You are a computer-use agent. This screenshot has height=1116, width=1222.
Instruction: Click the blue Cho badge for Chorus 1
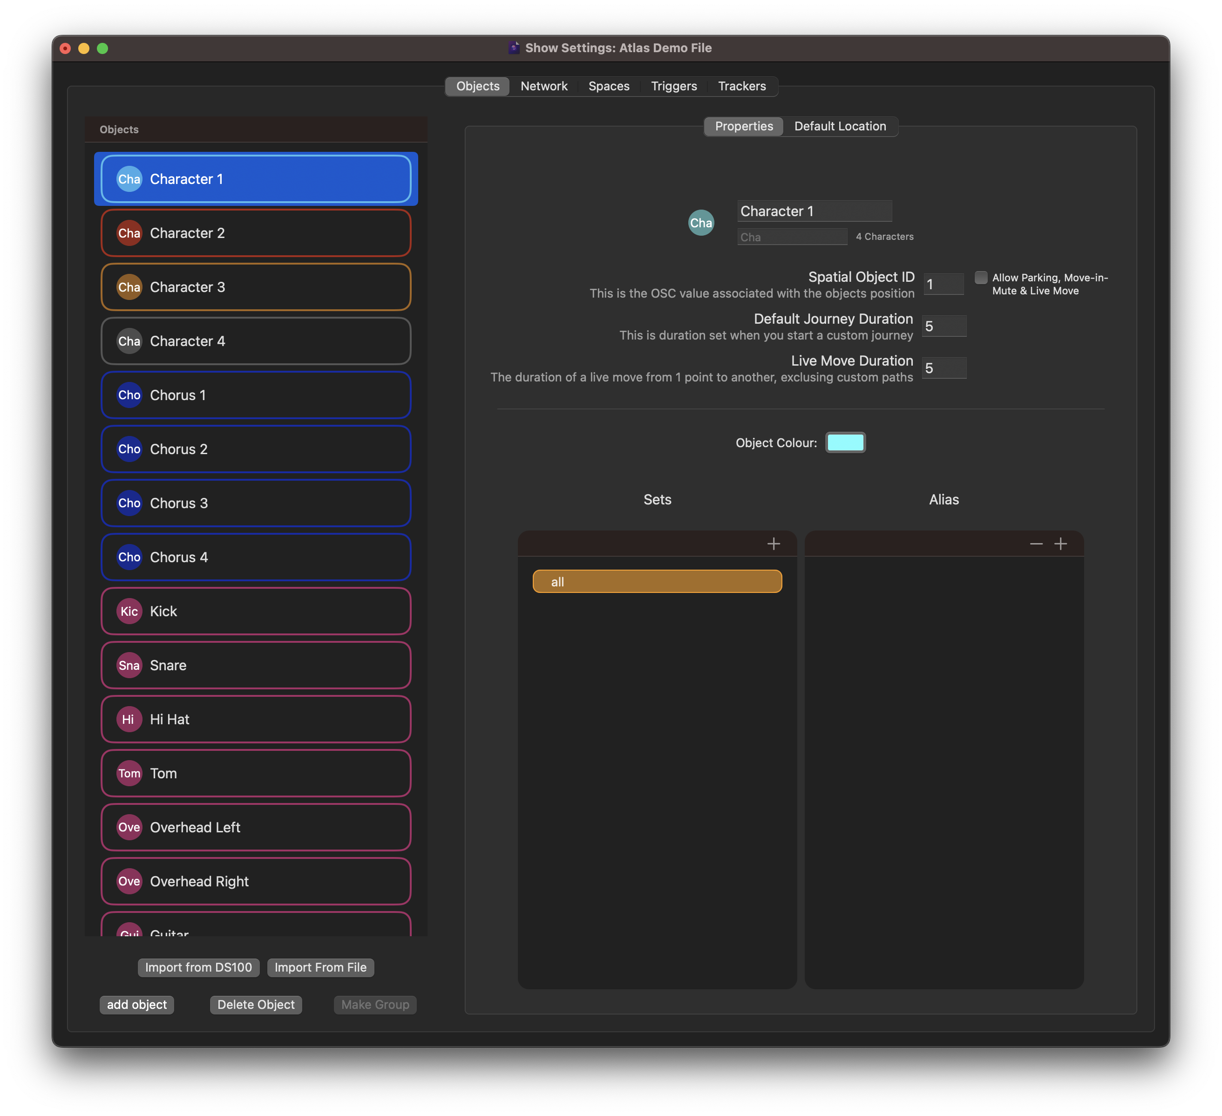[x=129, y=395]
